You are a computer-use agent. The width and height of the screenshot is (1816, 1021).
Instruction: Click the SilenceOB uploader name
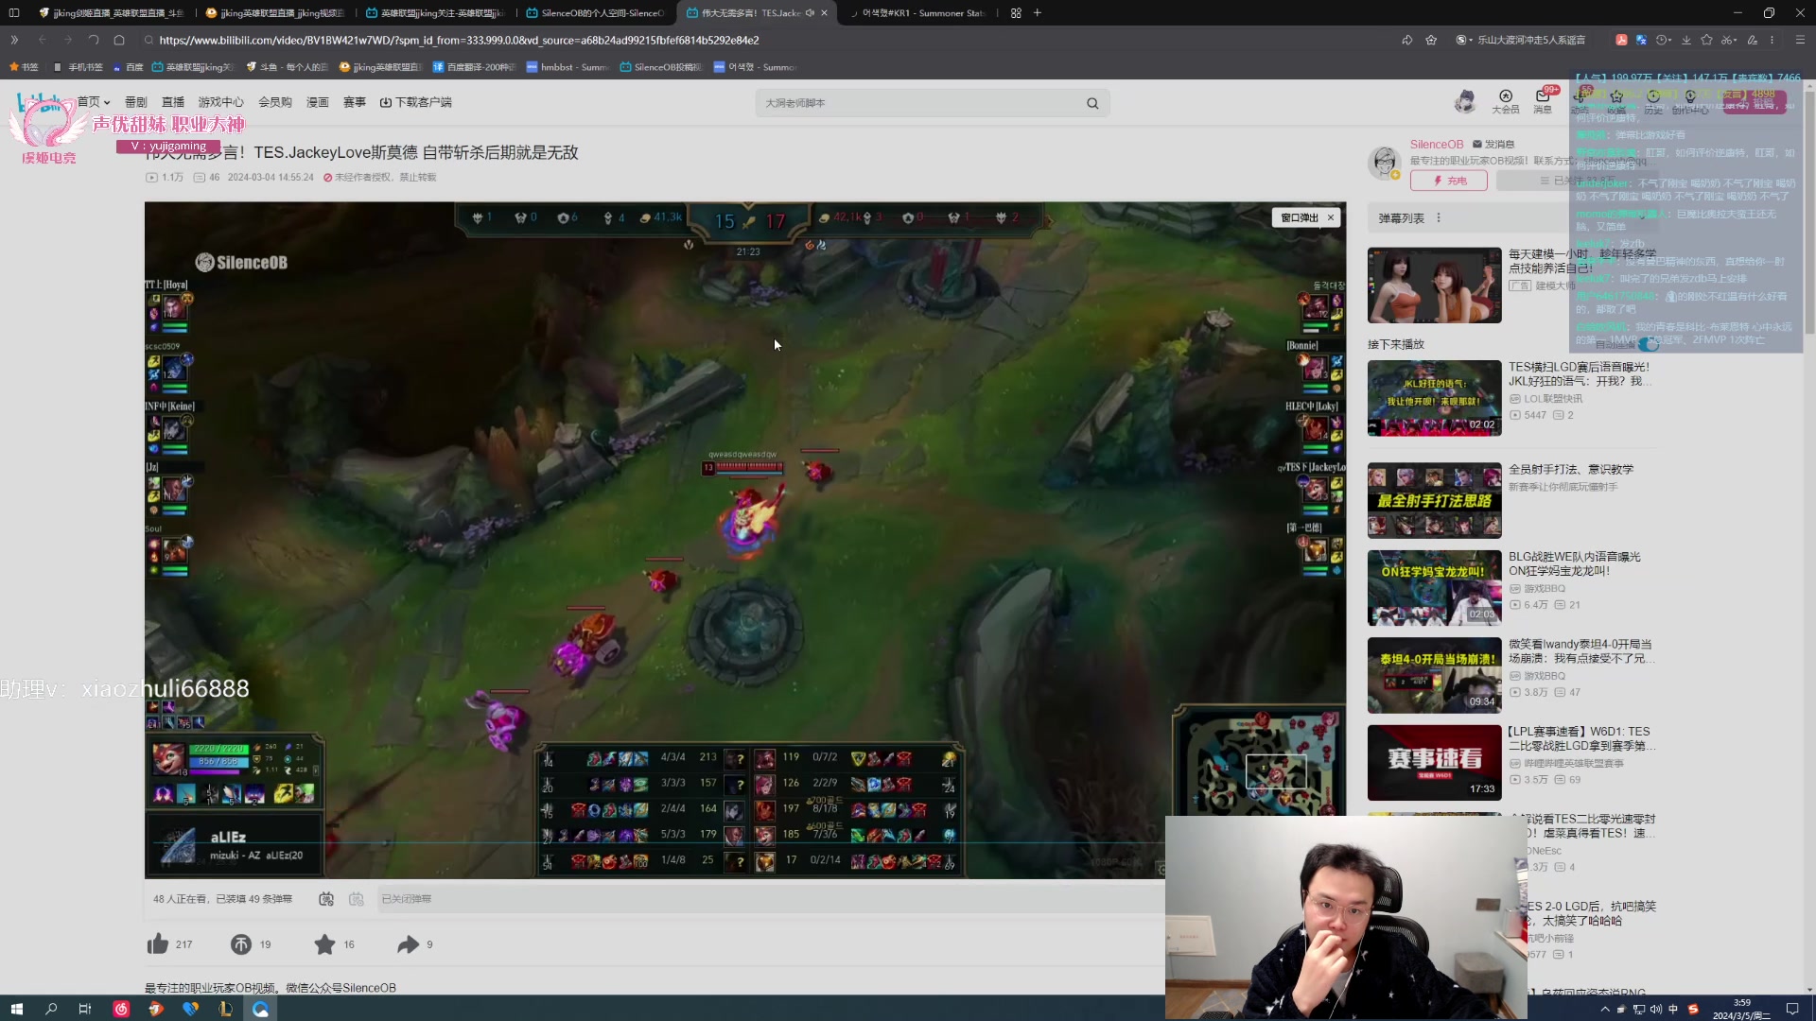click(1436, 144)
